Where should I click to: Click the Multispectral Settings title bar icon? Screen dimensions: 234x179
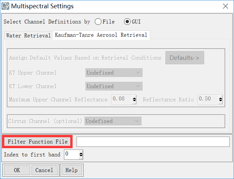click(x=6, y=6)
